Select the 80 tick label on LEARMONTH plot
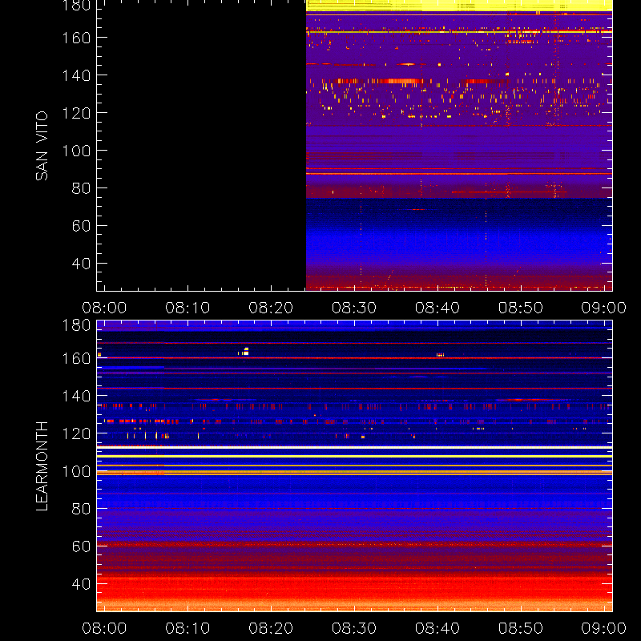The height and width of the screenshot is (641, 641). (x=81, y=509)
